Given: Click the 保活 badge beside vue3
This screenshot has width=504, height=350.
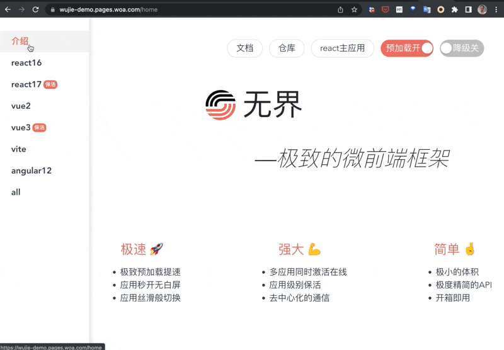Looking at the screenshot, I should (39, 128).
